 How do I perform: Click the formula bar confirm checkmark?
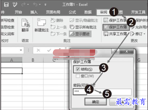[x=49, y=50]
